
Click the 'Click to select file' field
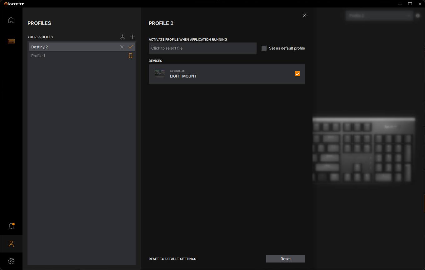pyautogui.click(x=202, y=48)
